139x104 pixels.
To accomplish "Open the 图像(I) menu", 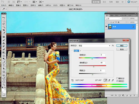I will 18,5.
